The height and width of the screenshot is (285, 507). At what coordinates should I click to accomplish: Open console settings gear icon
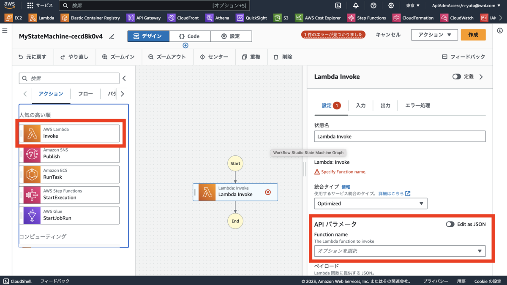(391, 5)
